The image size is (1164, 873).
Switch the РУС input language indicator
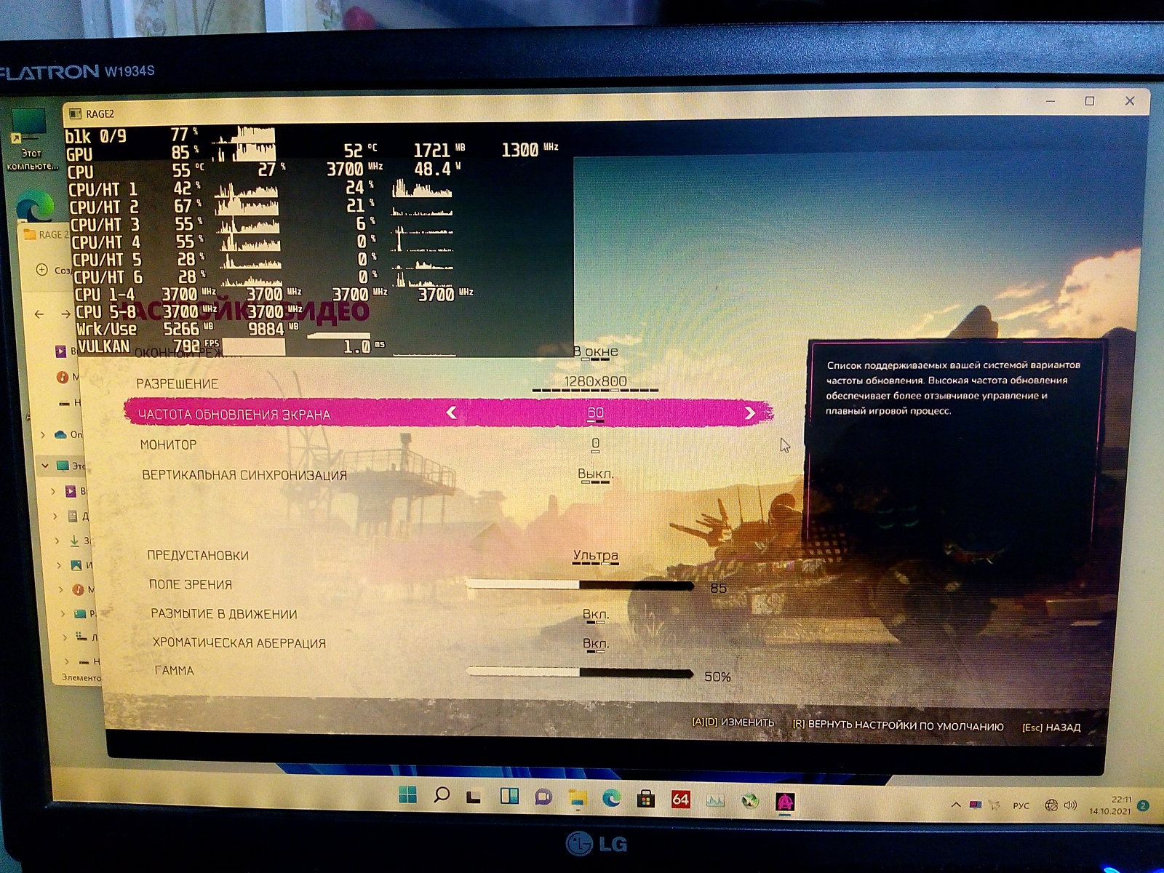point(1021,806)
